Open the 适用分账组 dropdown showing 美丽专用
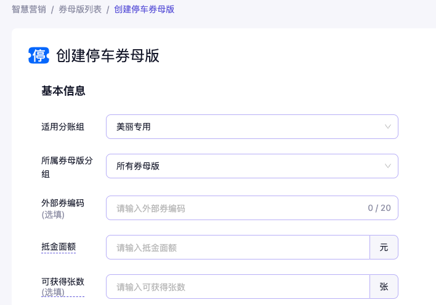 (246, 127)
